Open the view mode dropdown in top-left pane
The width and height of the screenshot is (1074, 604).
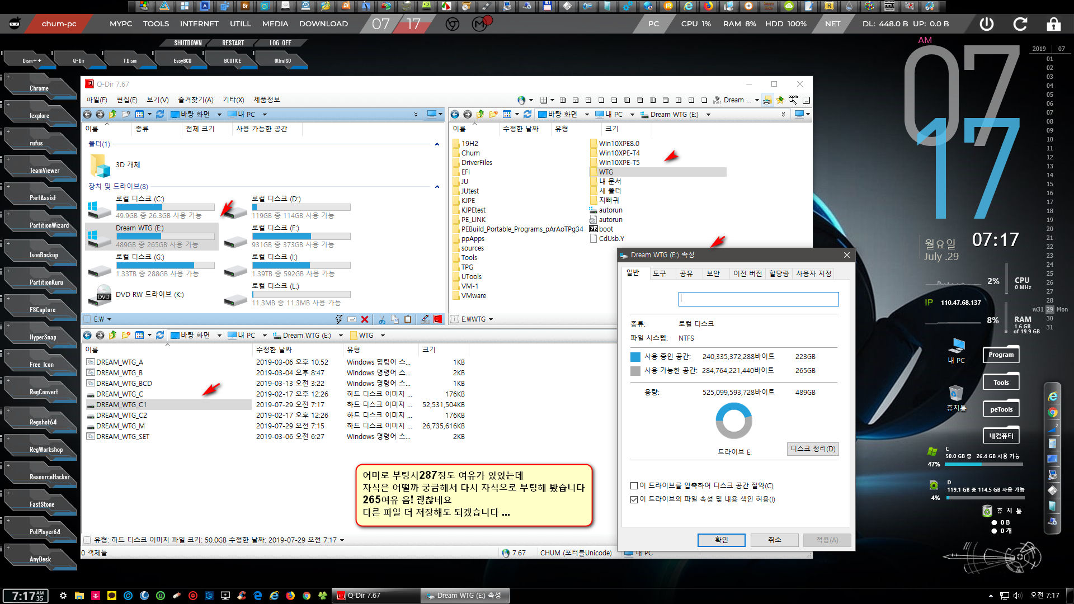pyautogui.click(x=149, y=114)
